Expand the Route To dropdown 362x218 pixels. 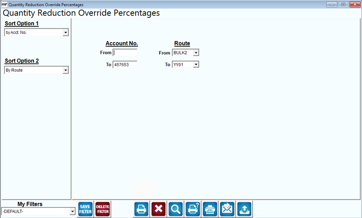pyautogui.click(x=196, y=65)
